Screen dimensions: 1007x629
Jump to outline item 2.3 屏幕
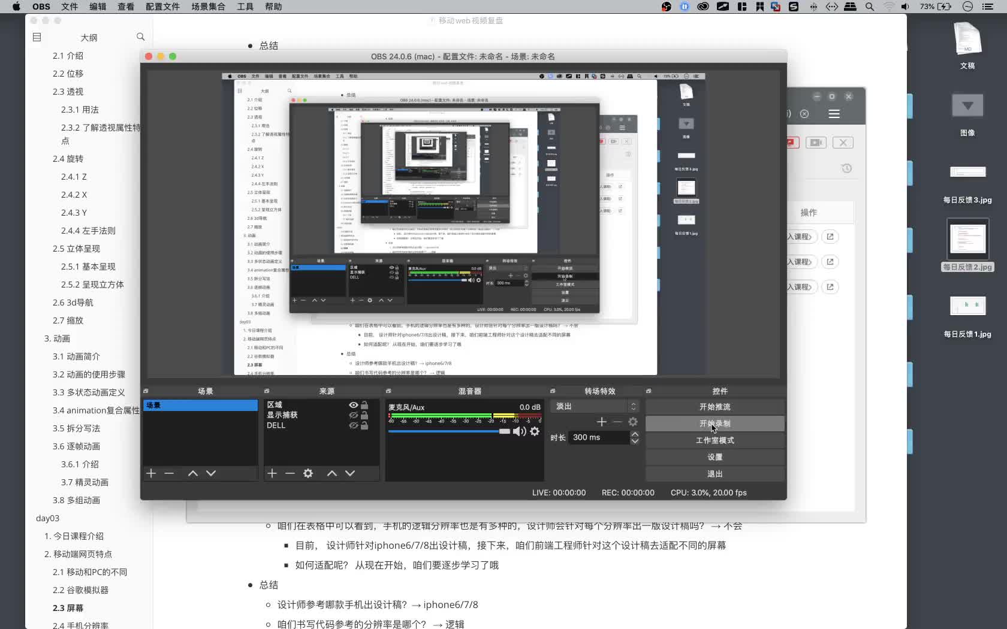(x=68, y=608)
